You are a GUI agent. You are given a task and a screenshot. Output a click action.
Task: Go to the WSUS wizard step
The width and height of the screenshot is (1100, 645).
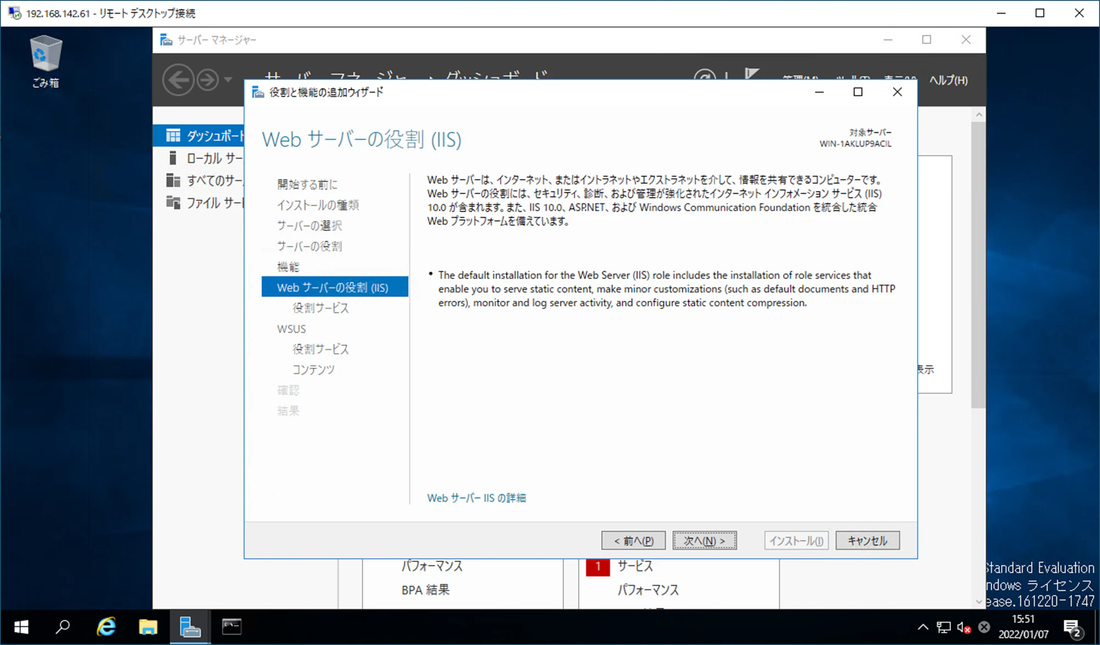291,329
